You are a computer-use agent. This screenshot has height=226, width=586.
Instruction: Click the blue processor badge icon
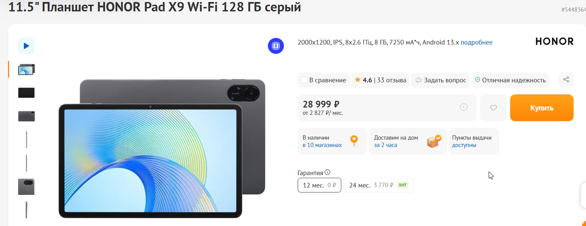point(276,46)
